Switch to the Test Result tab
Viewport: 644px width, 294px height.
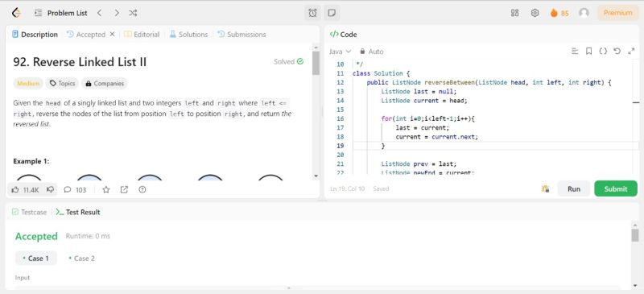[x=78, y=212]
